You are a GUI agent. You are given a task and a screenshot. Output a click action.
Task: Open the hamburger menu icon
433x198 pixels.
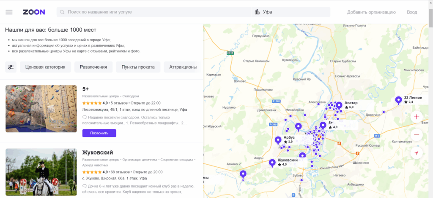[x=9, y=12]
